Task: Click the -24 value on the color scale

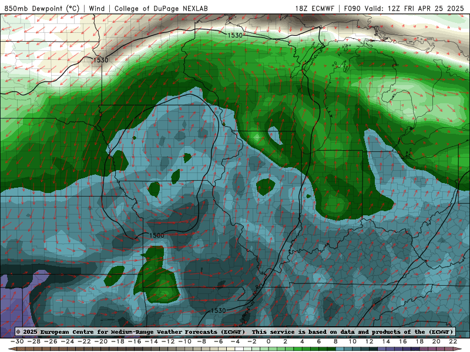Action: pyautogui.click(x=67, y=341)
